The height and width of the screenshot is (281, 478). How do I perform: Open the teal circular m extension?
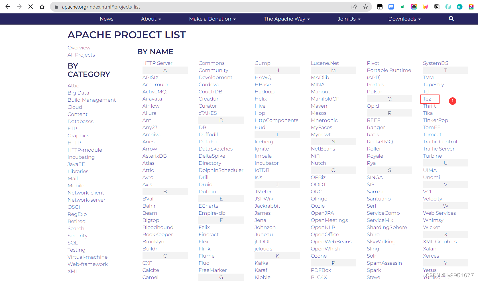click(459, 7)
